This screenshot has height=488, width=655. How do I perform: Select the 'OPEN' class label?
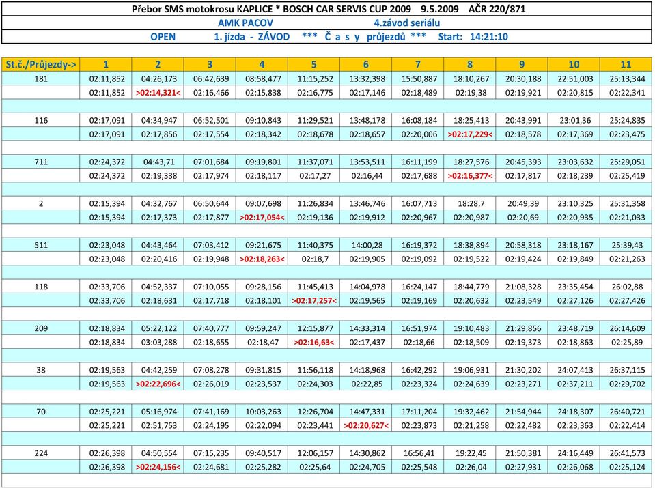(163, 37)
